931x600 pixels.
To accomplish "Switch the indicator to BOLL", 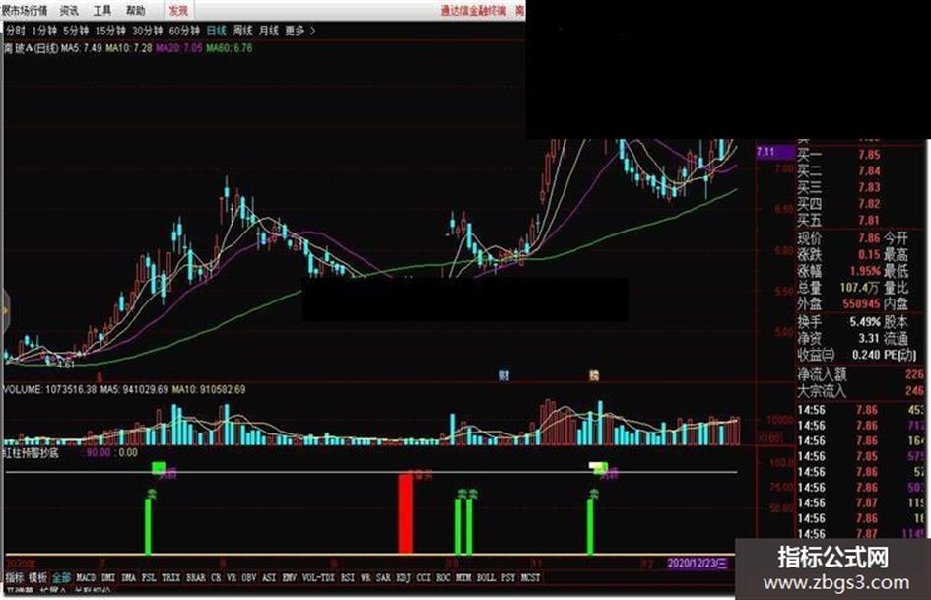I will click(487, 577).
